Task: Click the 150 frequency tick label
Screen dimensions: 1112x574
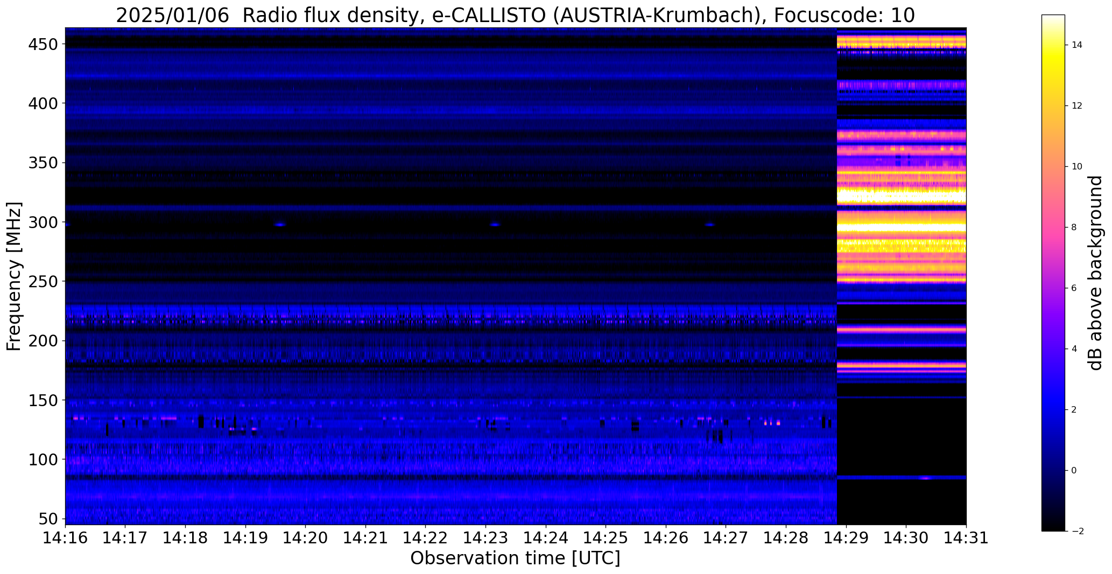Action: (43, 400)
